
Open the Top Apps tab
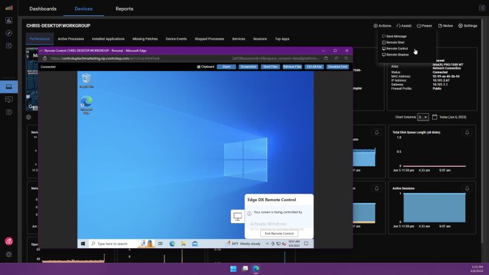282,39
